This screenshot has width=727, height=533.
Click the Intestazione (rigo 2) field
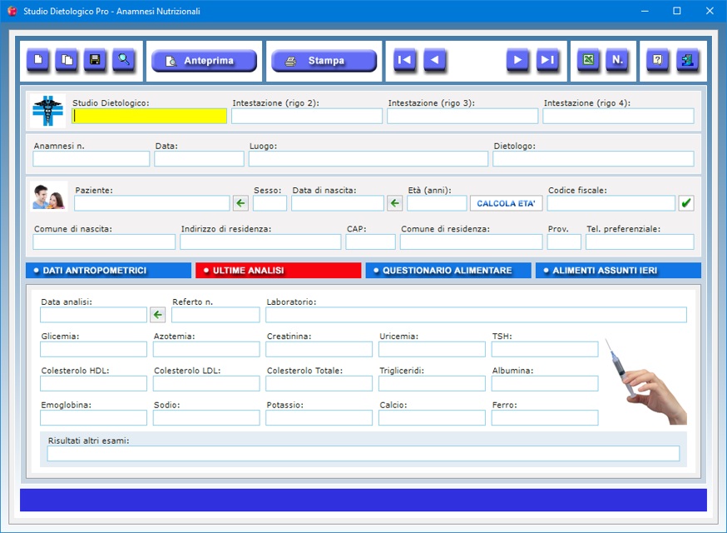307,116
